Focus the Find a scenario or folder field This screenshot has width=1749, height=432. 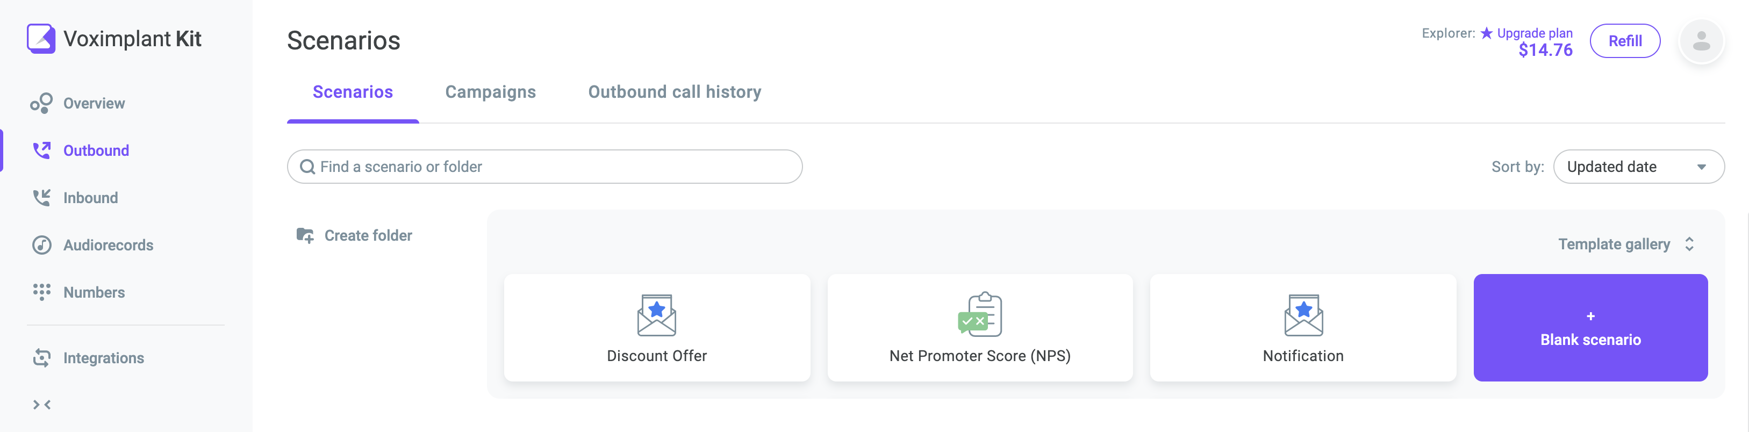point(544,167)
